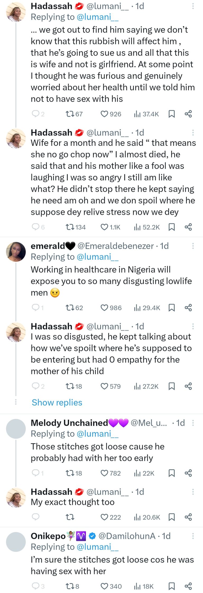Share Onikepo's reply about stitches
Screen dimensions: 203x593
click(188, 586)
